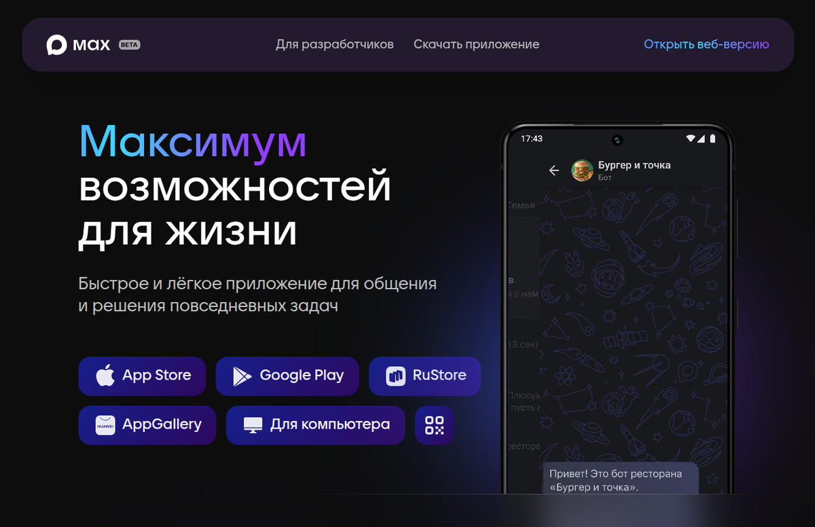This screenshot has height=527, width=815.
Task: Click the battery icon in phone status bar
Action: 712,139
